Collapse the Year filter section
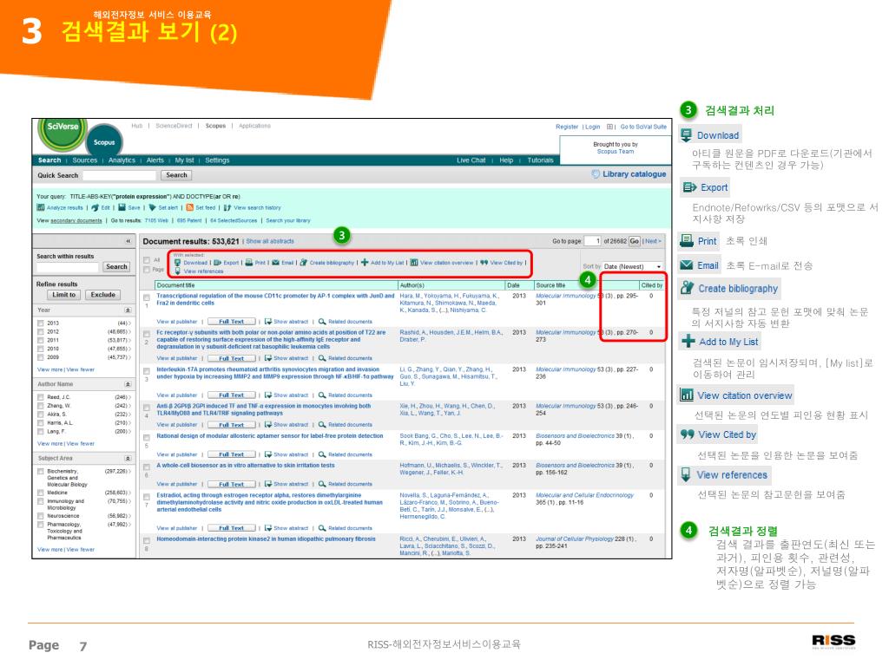Viewport: 889px width, 666px height. point(128,310)
